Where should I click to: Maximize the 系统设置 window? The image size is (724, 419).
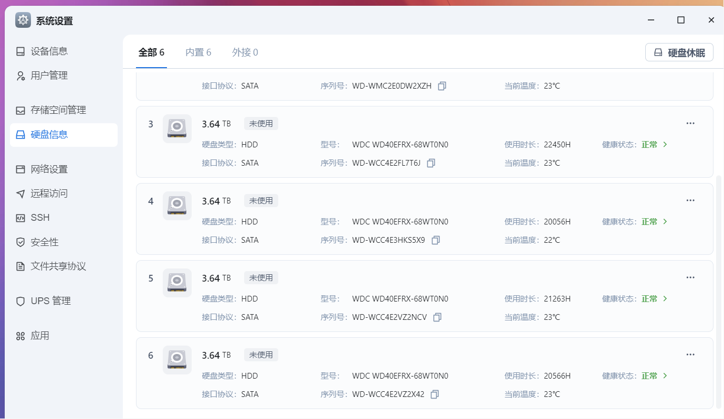click(x=681, y=20)
